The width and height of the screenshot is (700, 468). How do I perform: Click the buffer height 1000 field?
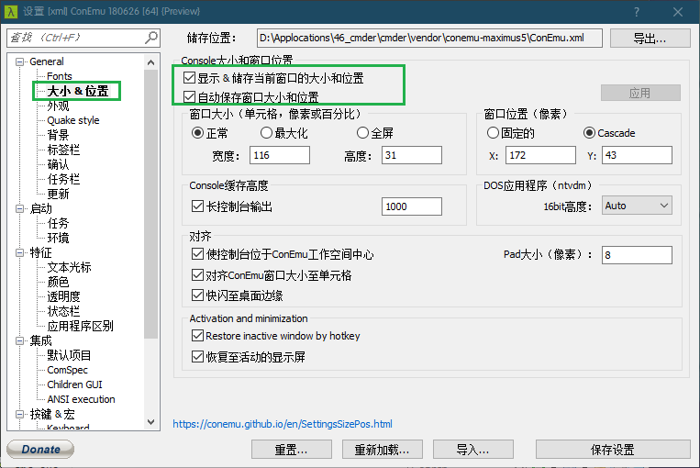412,206
